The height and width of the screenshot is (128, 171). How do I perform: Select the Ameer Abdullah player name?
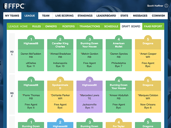coord(119,95)
